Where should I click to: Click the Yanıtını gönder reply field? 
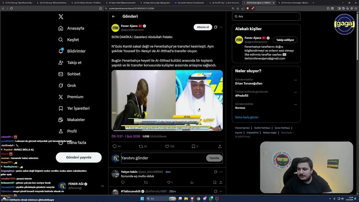pos(163,158)
